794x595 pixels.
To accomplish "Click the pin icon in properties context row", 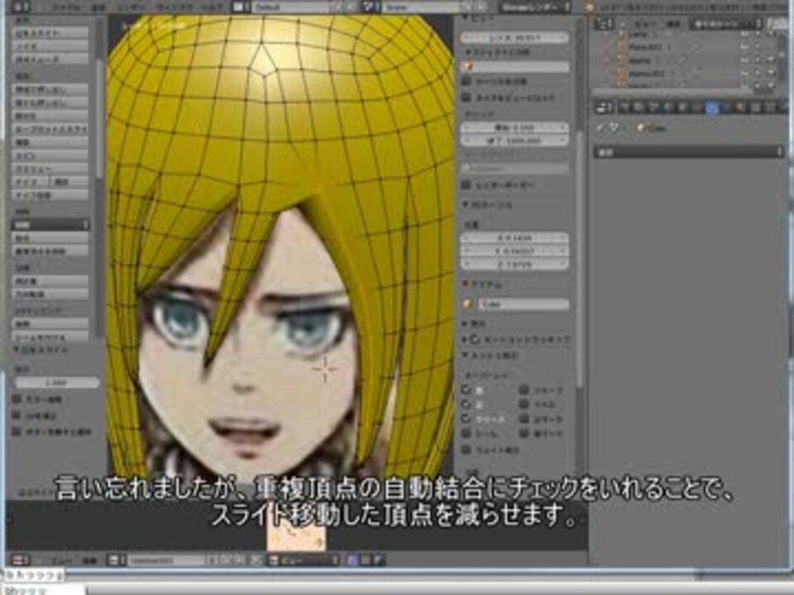I will pyautogui.click(x=601, y=129).
